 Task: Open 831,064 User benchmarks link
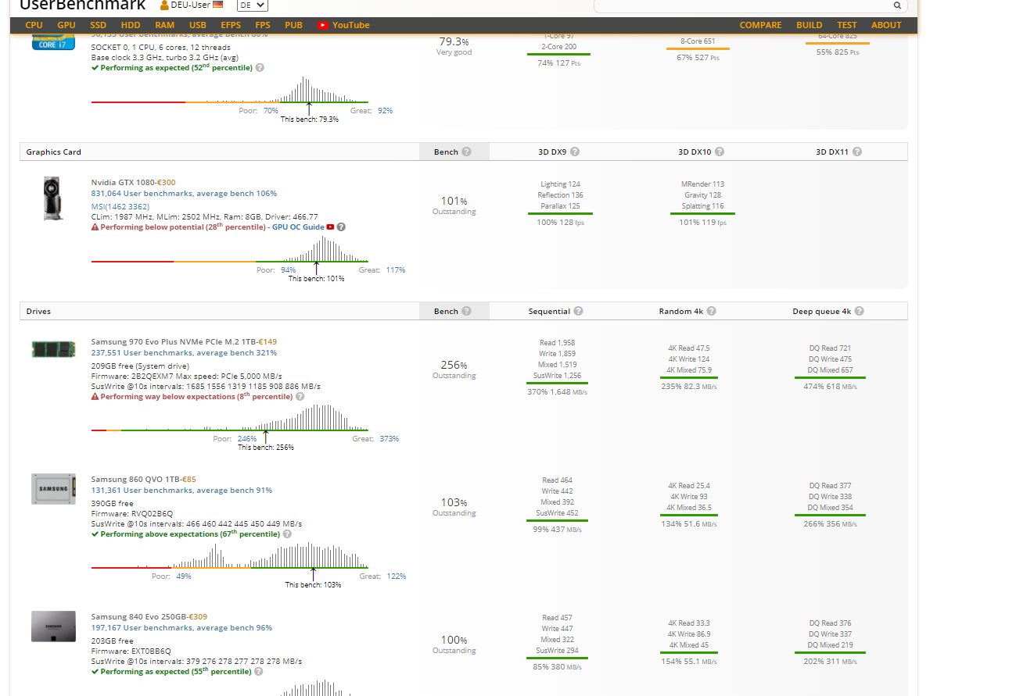[x=184, y=193]
